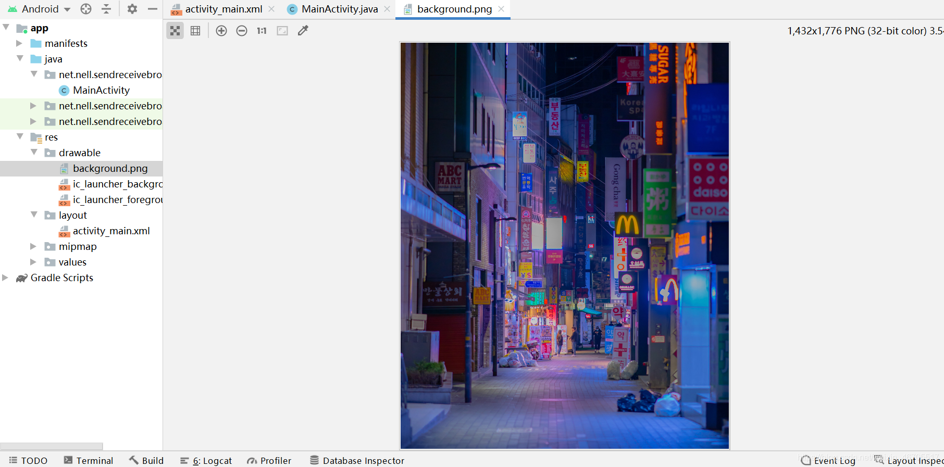Collapse all project tree nodes
The width and height of the screenshot is (944, 467).
(x=106, y=9)
